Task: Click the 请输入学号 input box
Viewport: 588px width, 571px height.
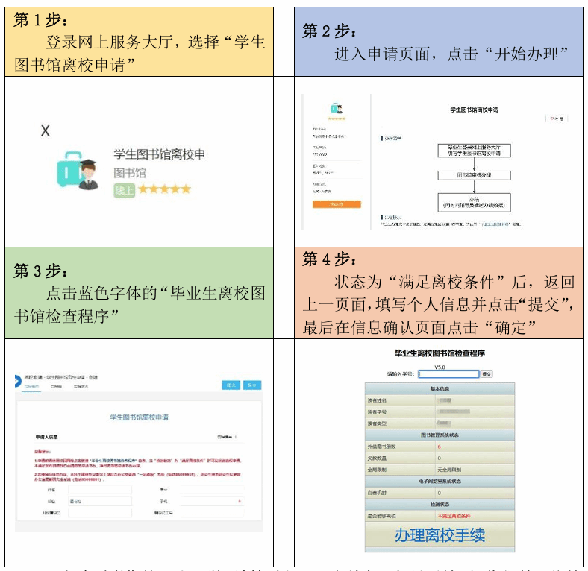Action: [448, 374]
